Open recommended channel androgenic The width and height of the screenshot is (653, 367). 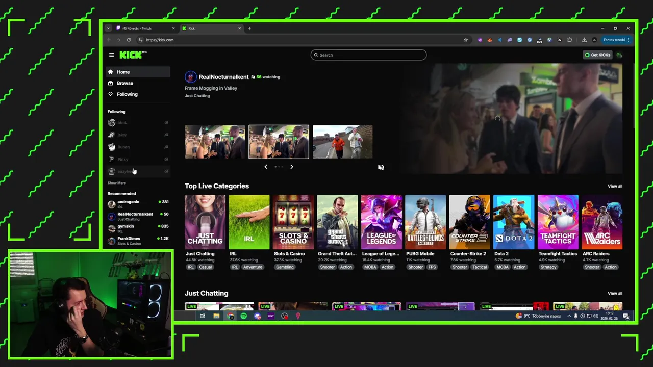[x=138, y=204]
